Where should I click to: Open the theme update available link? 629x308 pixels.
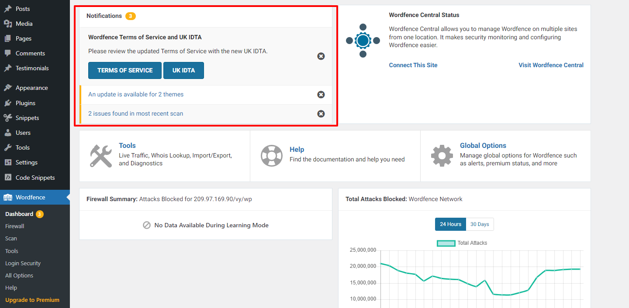(x=136, y=95)
